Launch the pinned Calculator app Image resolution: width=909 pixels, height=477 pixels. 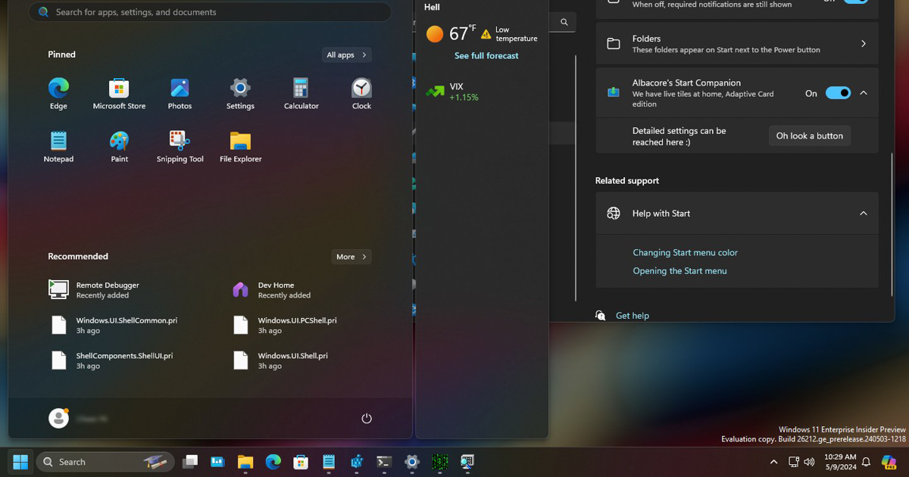click(x=301, y=94)
